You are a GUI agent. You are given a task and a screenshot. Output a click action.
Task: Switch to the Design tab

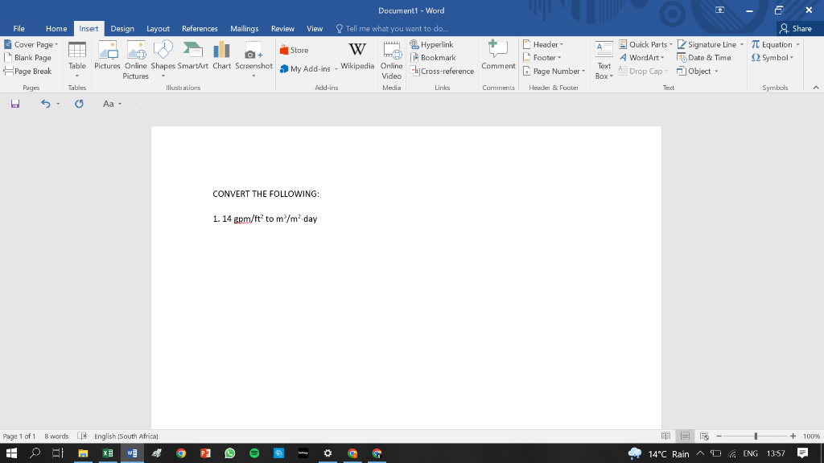pyautogui.click(x=122, y=27)
